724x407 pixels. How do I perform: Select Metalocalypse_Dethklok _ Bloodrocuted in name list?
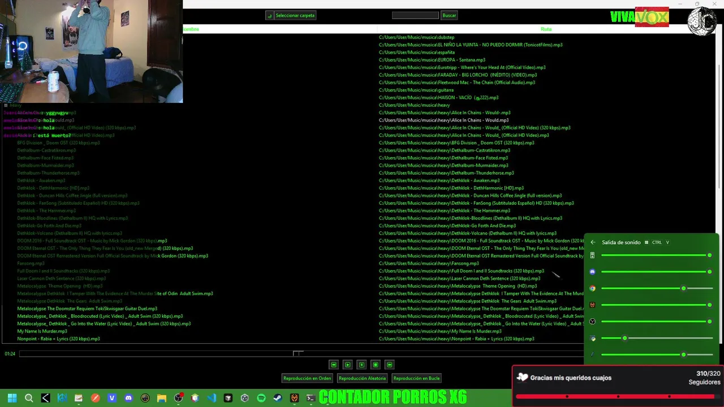coord(100,316)
